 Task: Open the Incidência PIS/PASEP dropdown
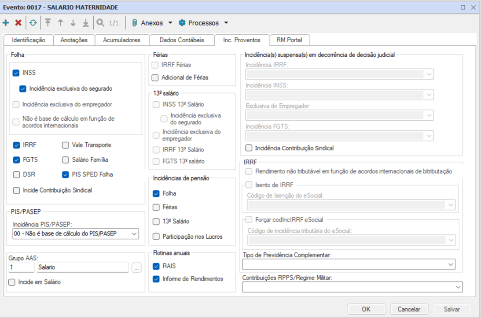[134, 234]
